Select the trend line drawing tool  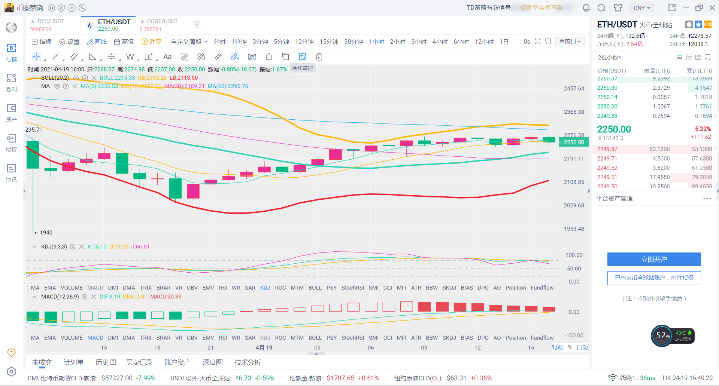click(55, 57)
